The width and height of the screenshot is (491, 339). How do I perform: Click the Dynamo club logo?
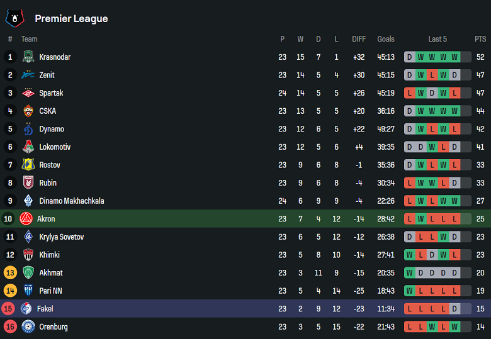pyautogui.click(x=28, y=129)
